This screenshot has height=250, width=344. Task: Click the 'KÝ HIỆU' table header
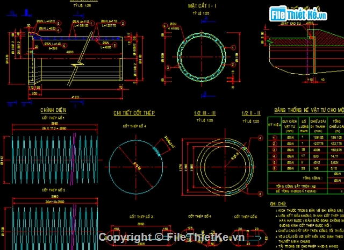pyautogui.click(x=275, y=125)
